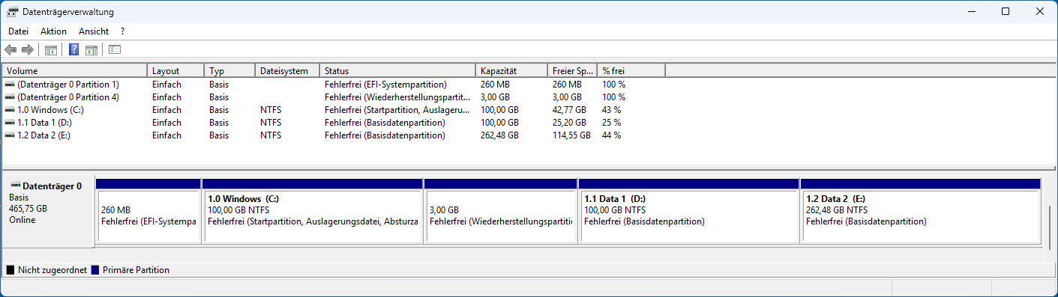Click drive icon of Datenträger 0 Partition 1

pyautogui.click(x=10, y=85)
